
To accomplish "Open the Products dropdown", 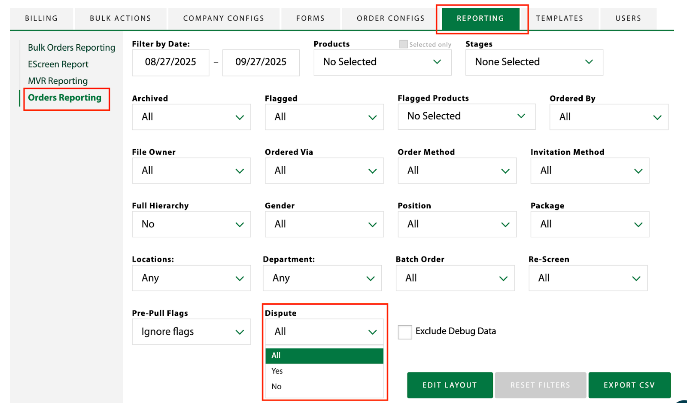I will pyautogui.click(x=382, y=62).
